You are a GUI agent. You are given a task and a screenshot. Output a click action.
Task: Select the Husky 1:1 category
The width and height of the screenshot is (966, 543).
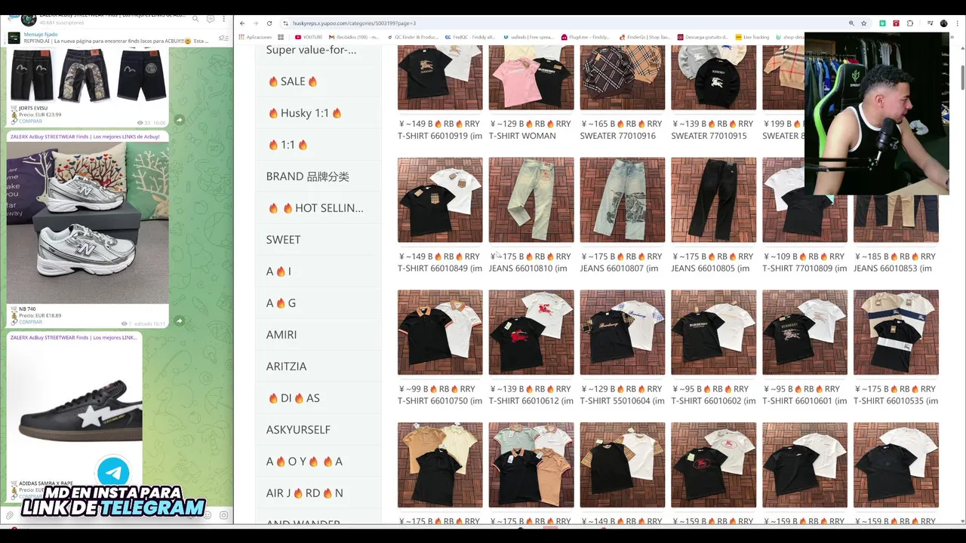318,113
